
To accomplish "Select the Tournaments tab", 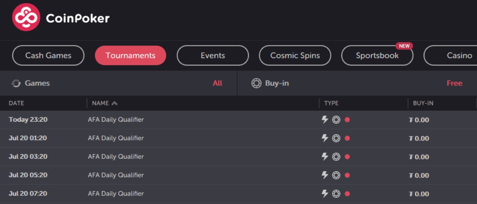I will pyautogui.click(x=130, y=55).
